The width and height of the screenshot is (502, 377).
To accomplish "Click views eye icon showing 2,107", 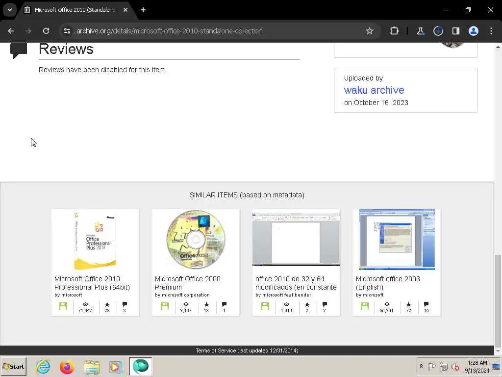I will (186, 304).
